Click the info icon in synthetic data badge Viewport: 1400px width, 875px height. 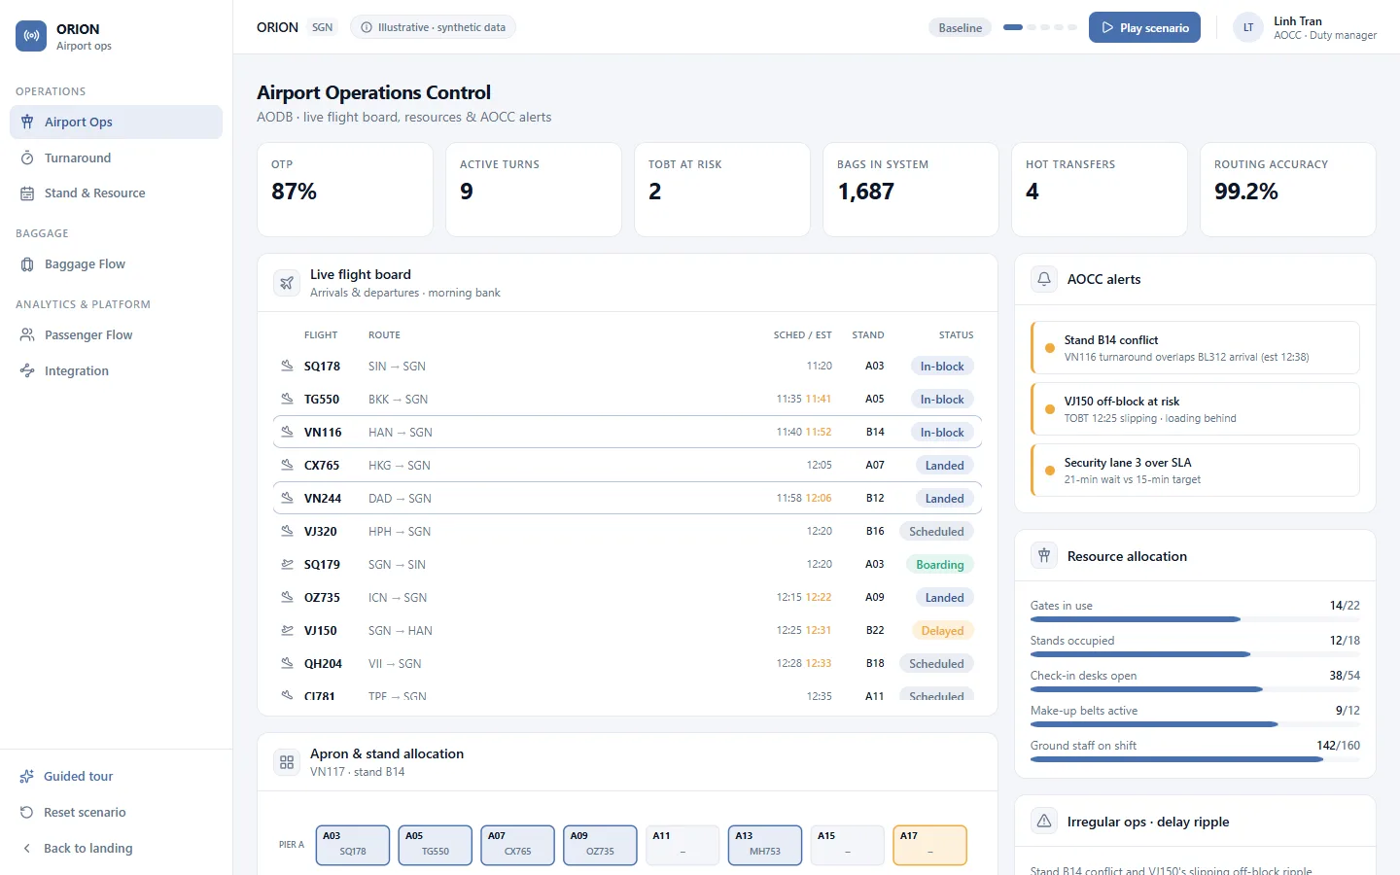tap(367, 27)
